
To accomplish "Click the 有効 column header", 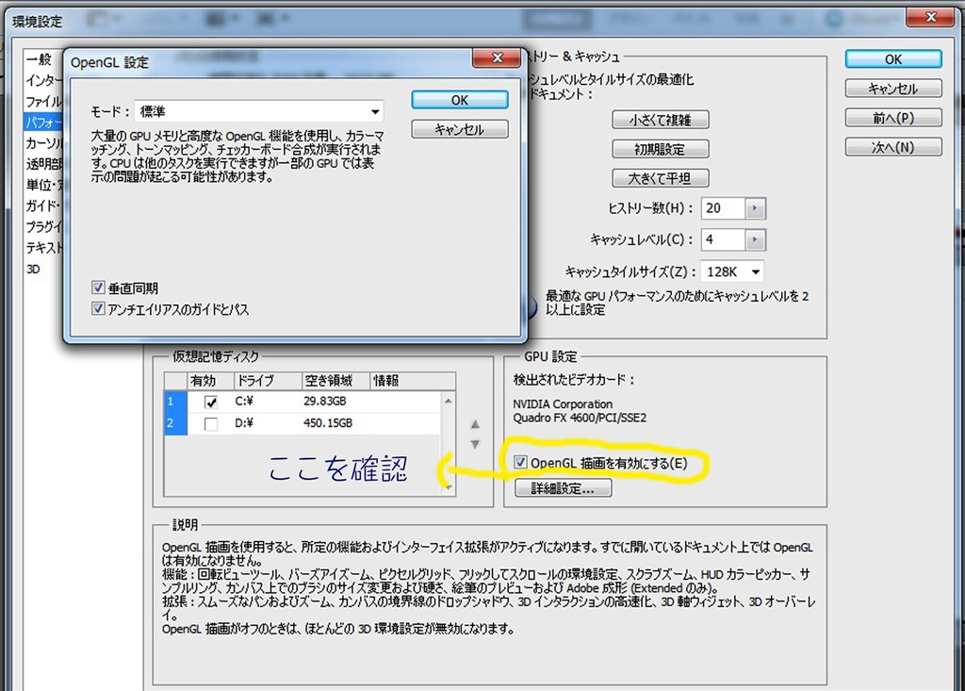I will click(x=210, y=381).
